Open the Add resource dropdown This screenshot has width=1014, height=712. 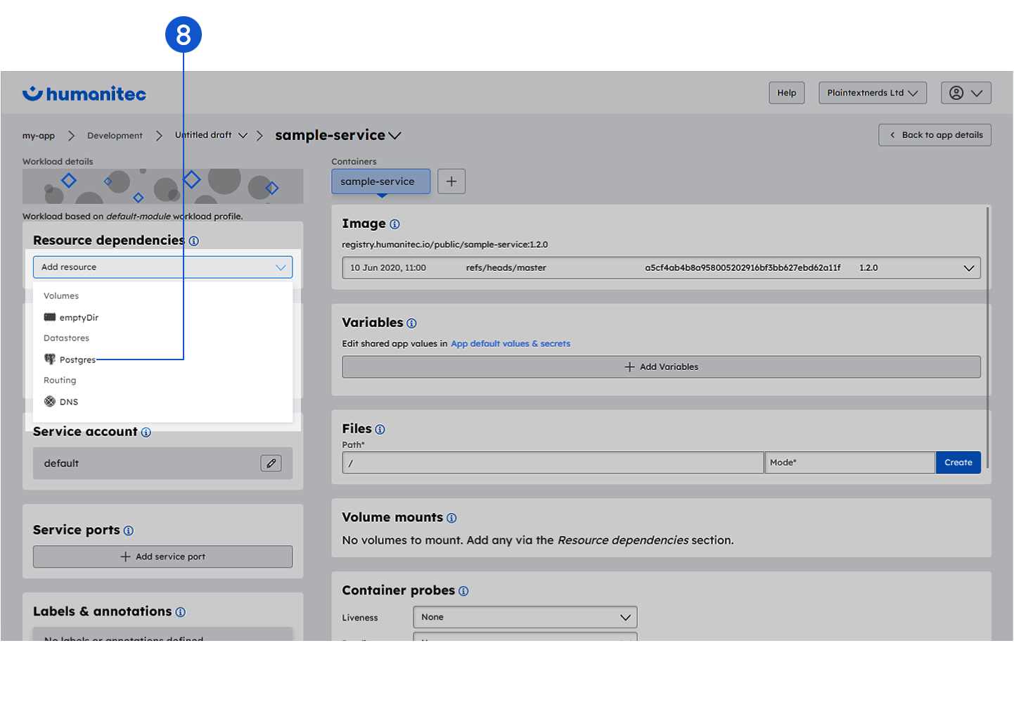click(x=162, y=267)
